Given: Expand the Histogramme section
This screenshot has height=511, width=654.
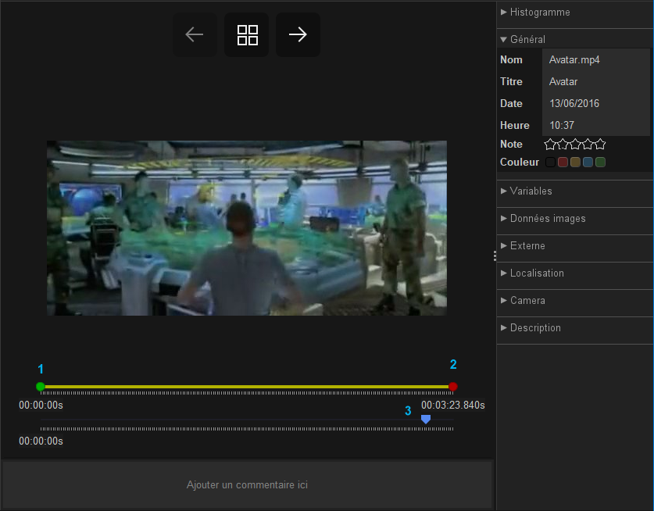Looking at the screenshot, I should [539, 13].
